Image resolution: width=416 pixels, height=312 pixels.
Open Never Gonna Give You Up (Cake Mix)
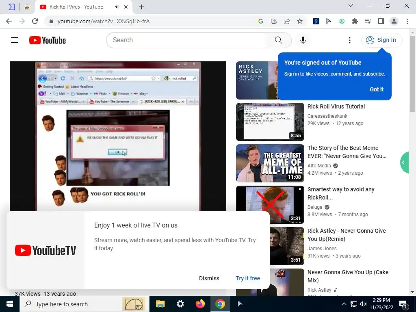tap(348, 276)
